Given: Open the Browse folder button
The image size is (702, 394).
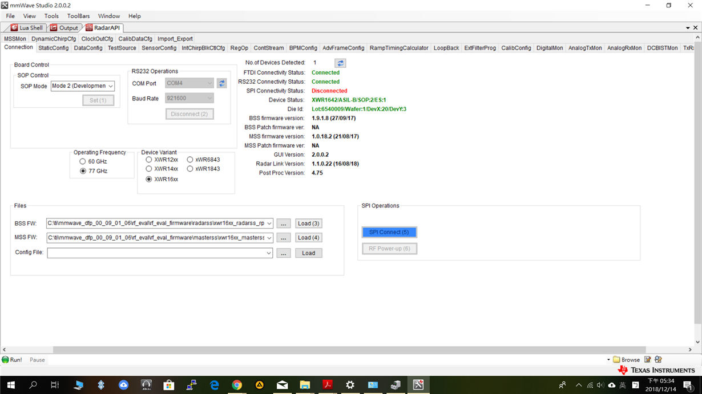Looking at the screenshot, I should click(x=627, y=360).
